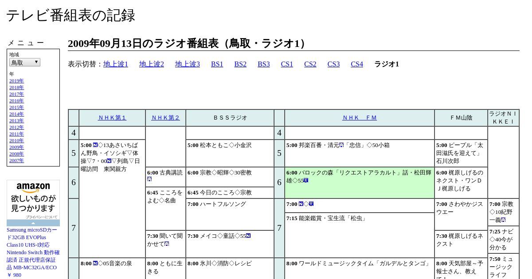Collapse the Amazon ad arrow bar
This screenshot has width=532, height=279.
(x=33, y=223)
